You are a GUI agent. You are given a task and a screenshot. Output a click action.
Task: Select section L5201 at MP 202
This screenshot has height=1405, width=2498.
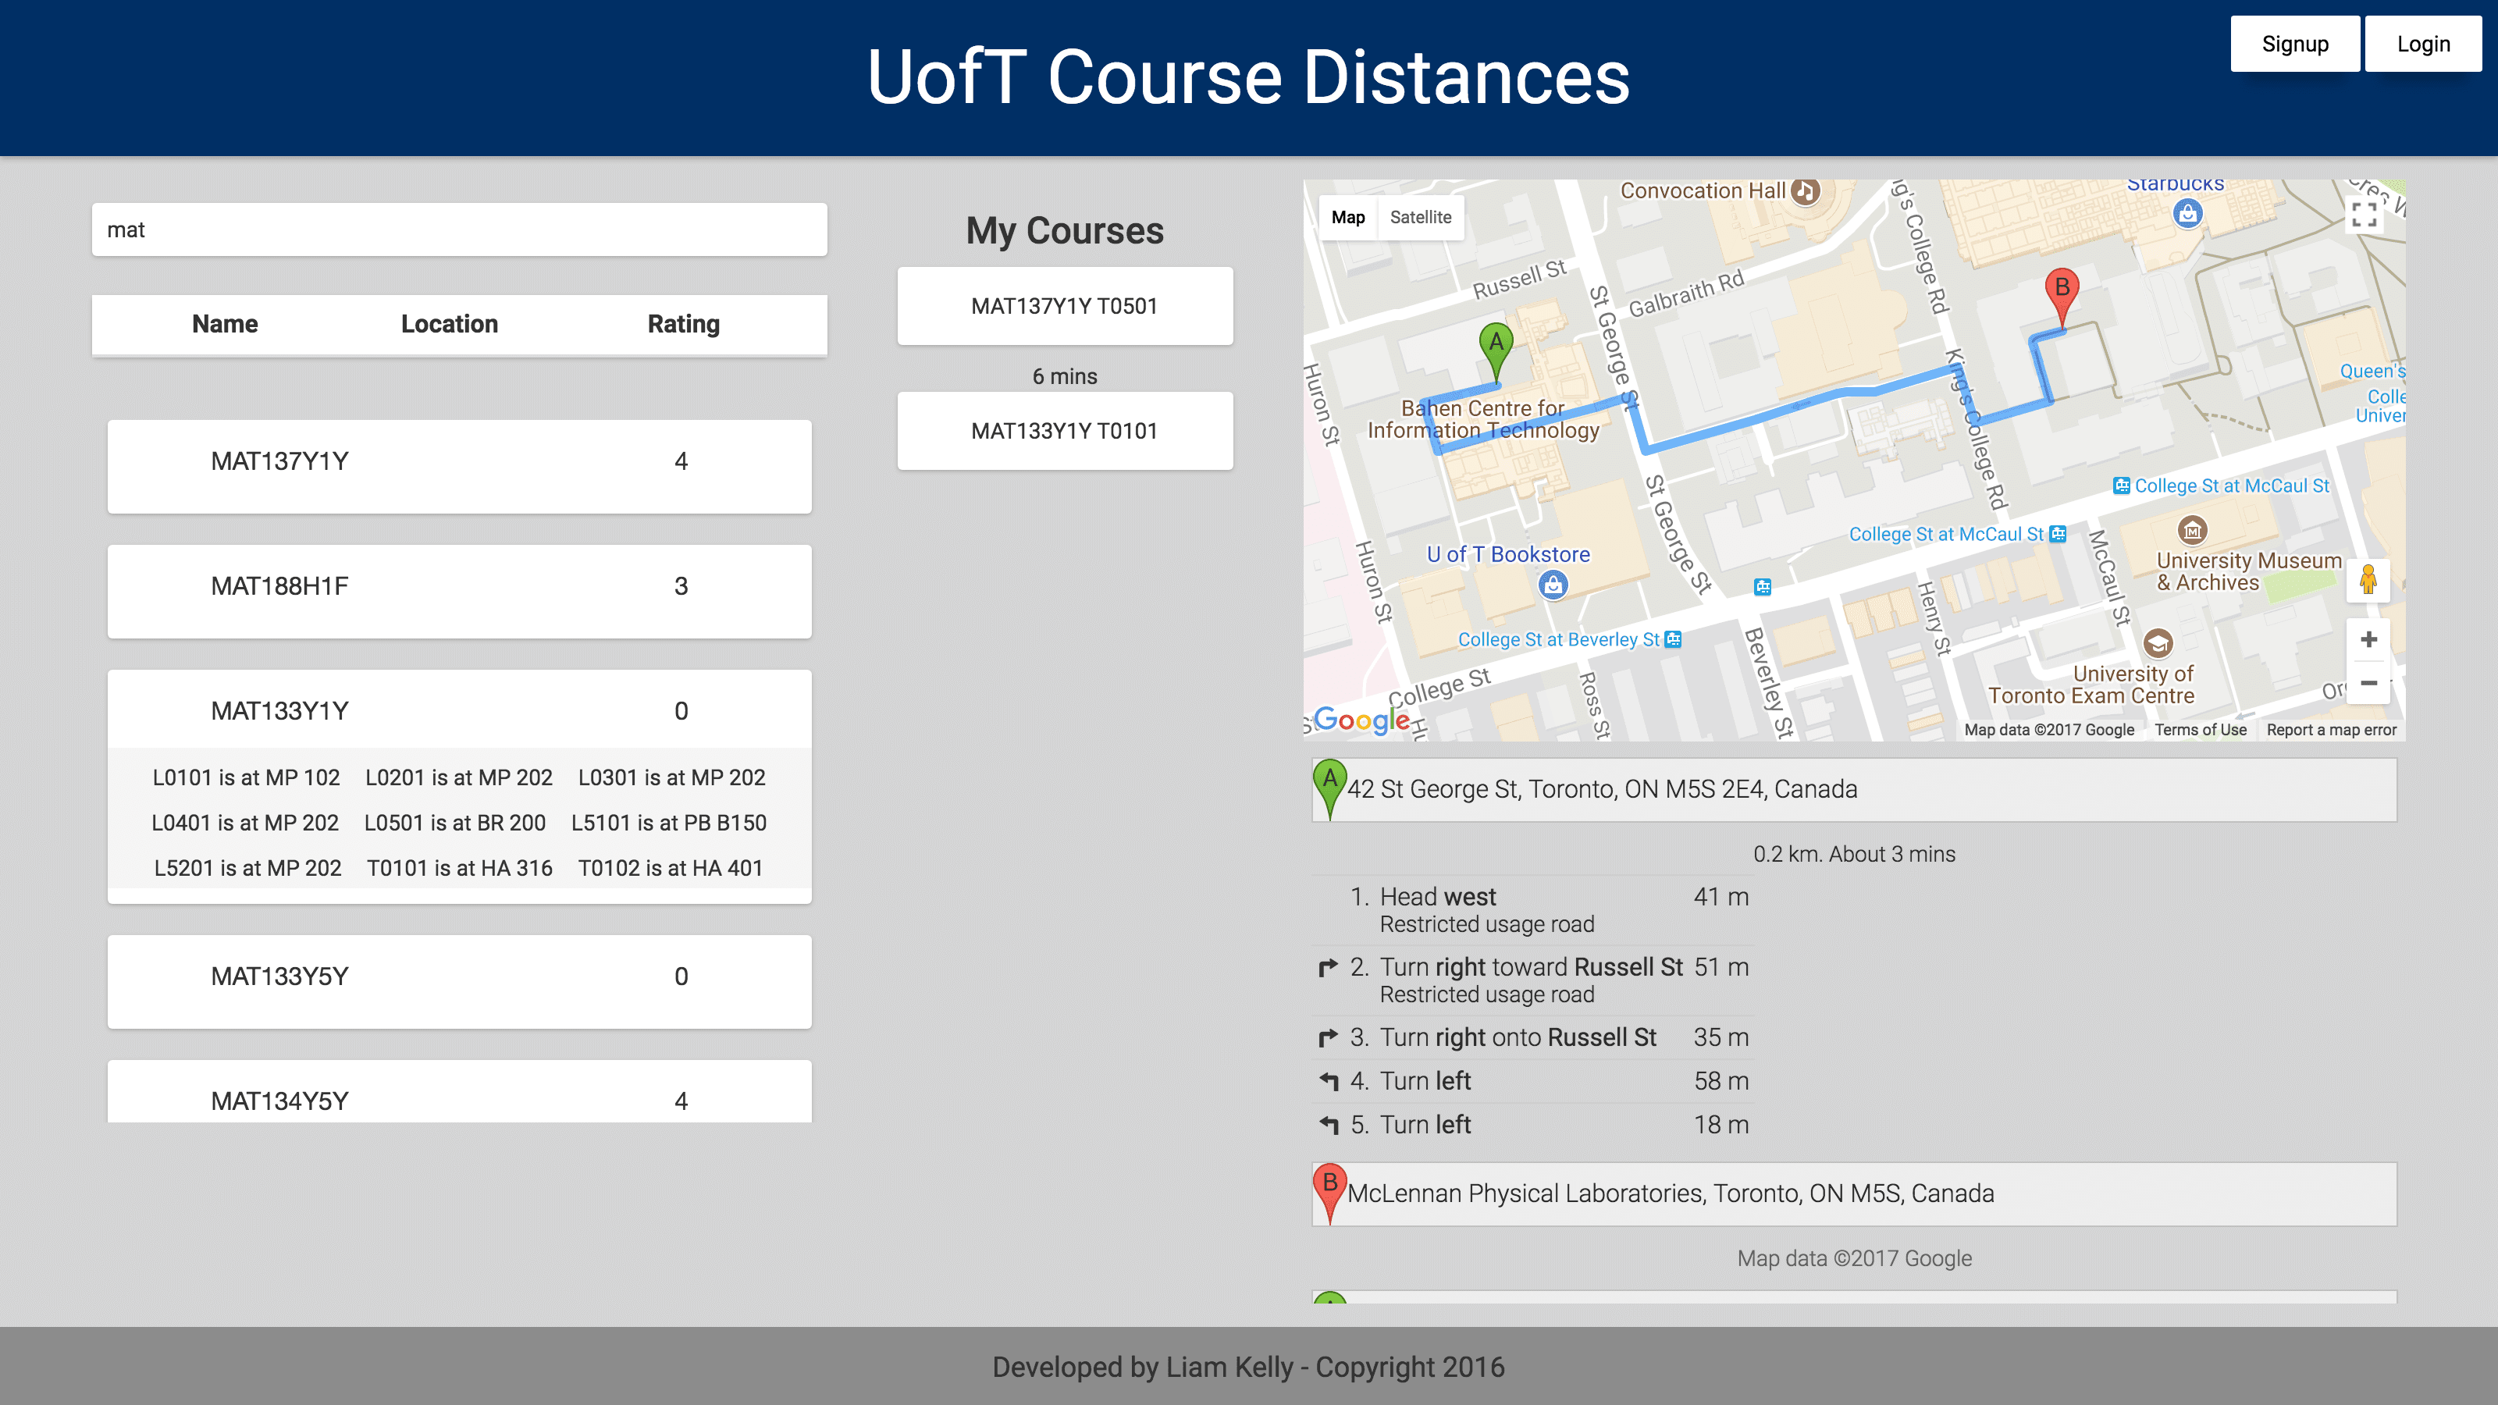(248, 868)
